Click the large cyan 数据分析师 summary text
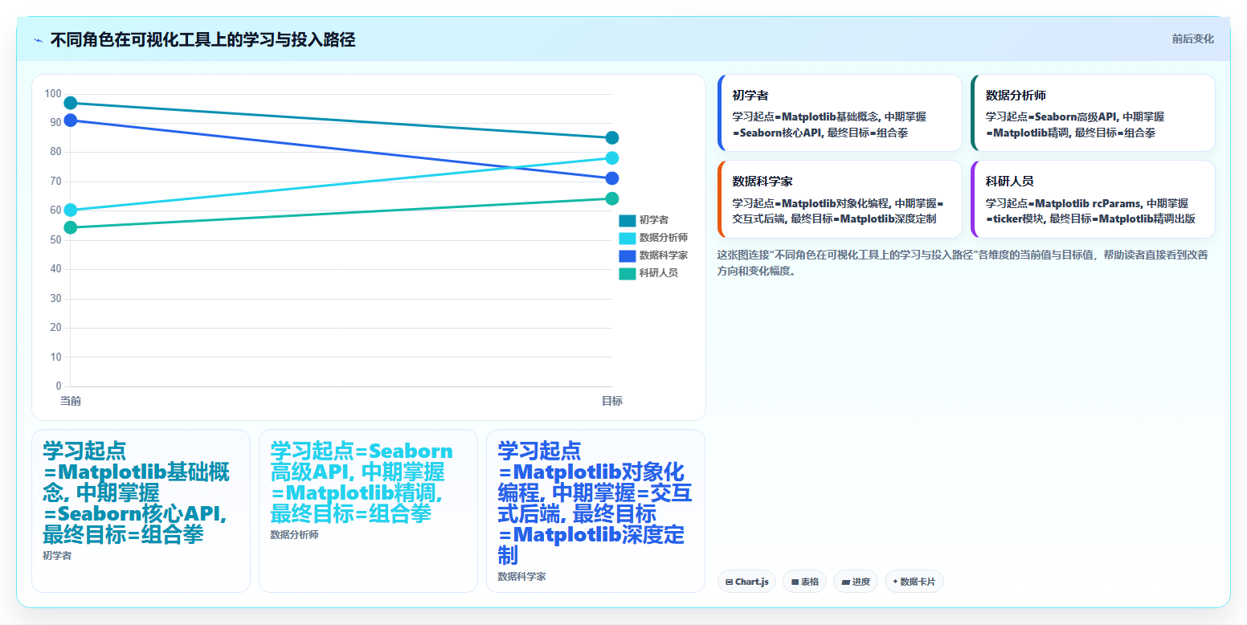1247x625 pixels. point(362,482)
